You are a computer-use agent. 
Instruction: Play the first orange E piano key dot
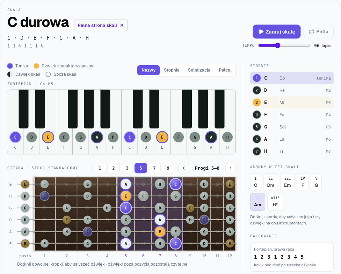pyautogui.click(x=48, y=137)
